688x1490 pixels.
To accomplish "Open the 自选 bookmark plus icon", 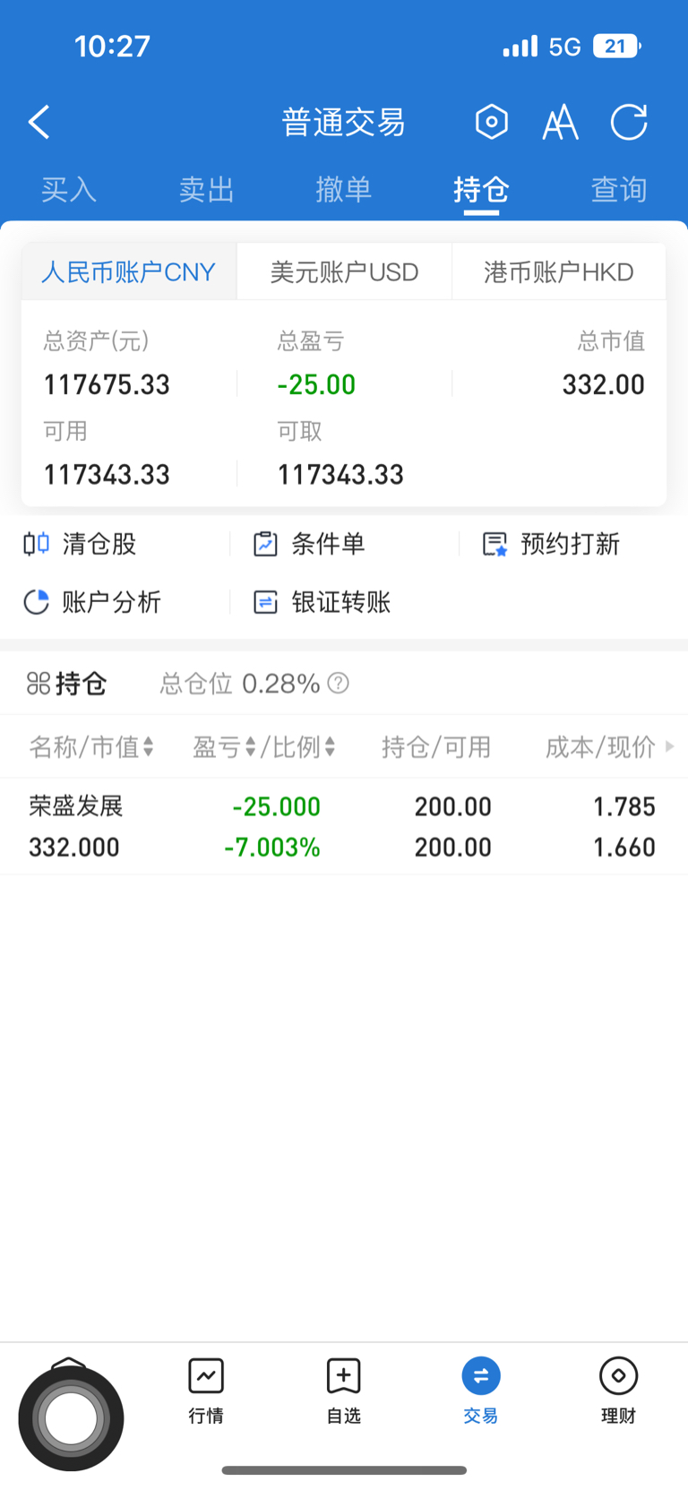I will coord(343,1375).
